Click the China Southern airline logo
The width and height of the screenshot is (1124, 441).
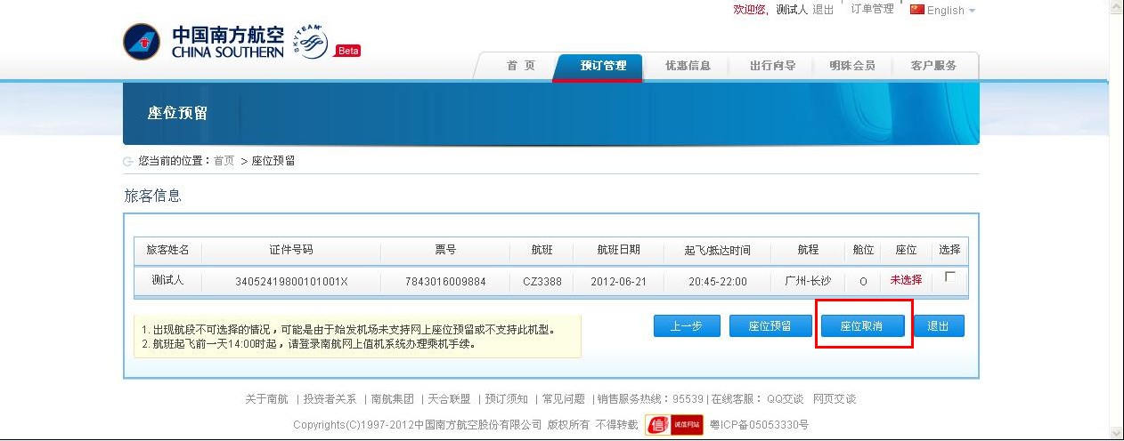pos(203,42)
